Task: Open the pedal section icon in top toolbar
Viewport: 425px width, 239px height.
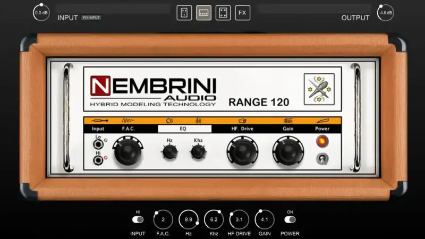Action: [184, 13]
